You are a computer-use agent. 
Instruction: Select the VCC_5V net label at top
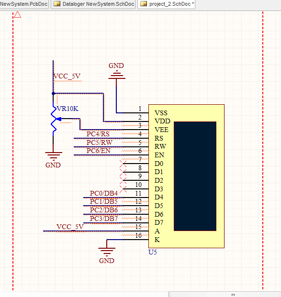67,76
